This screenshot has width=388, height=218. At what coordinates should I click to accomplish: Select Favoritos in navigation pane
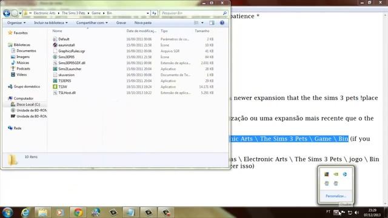point(21,33)
